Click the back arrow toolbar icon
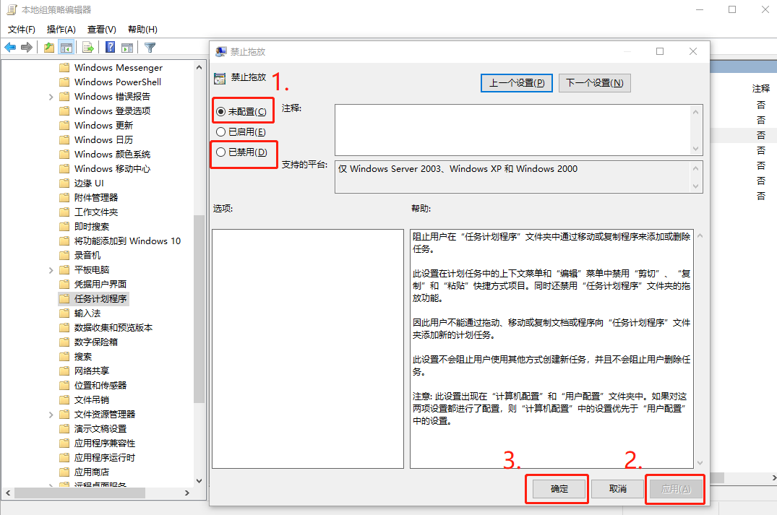This screenshot has width=777, height=515. click(x=10, y=48)
